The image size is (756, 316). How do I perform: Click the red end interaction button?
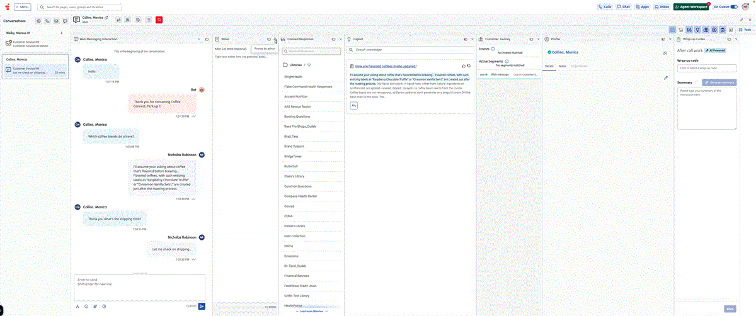pyautogui.click(x=159, y=20)
